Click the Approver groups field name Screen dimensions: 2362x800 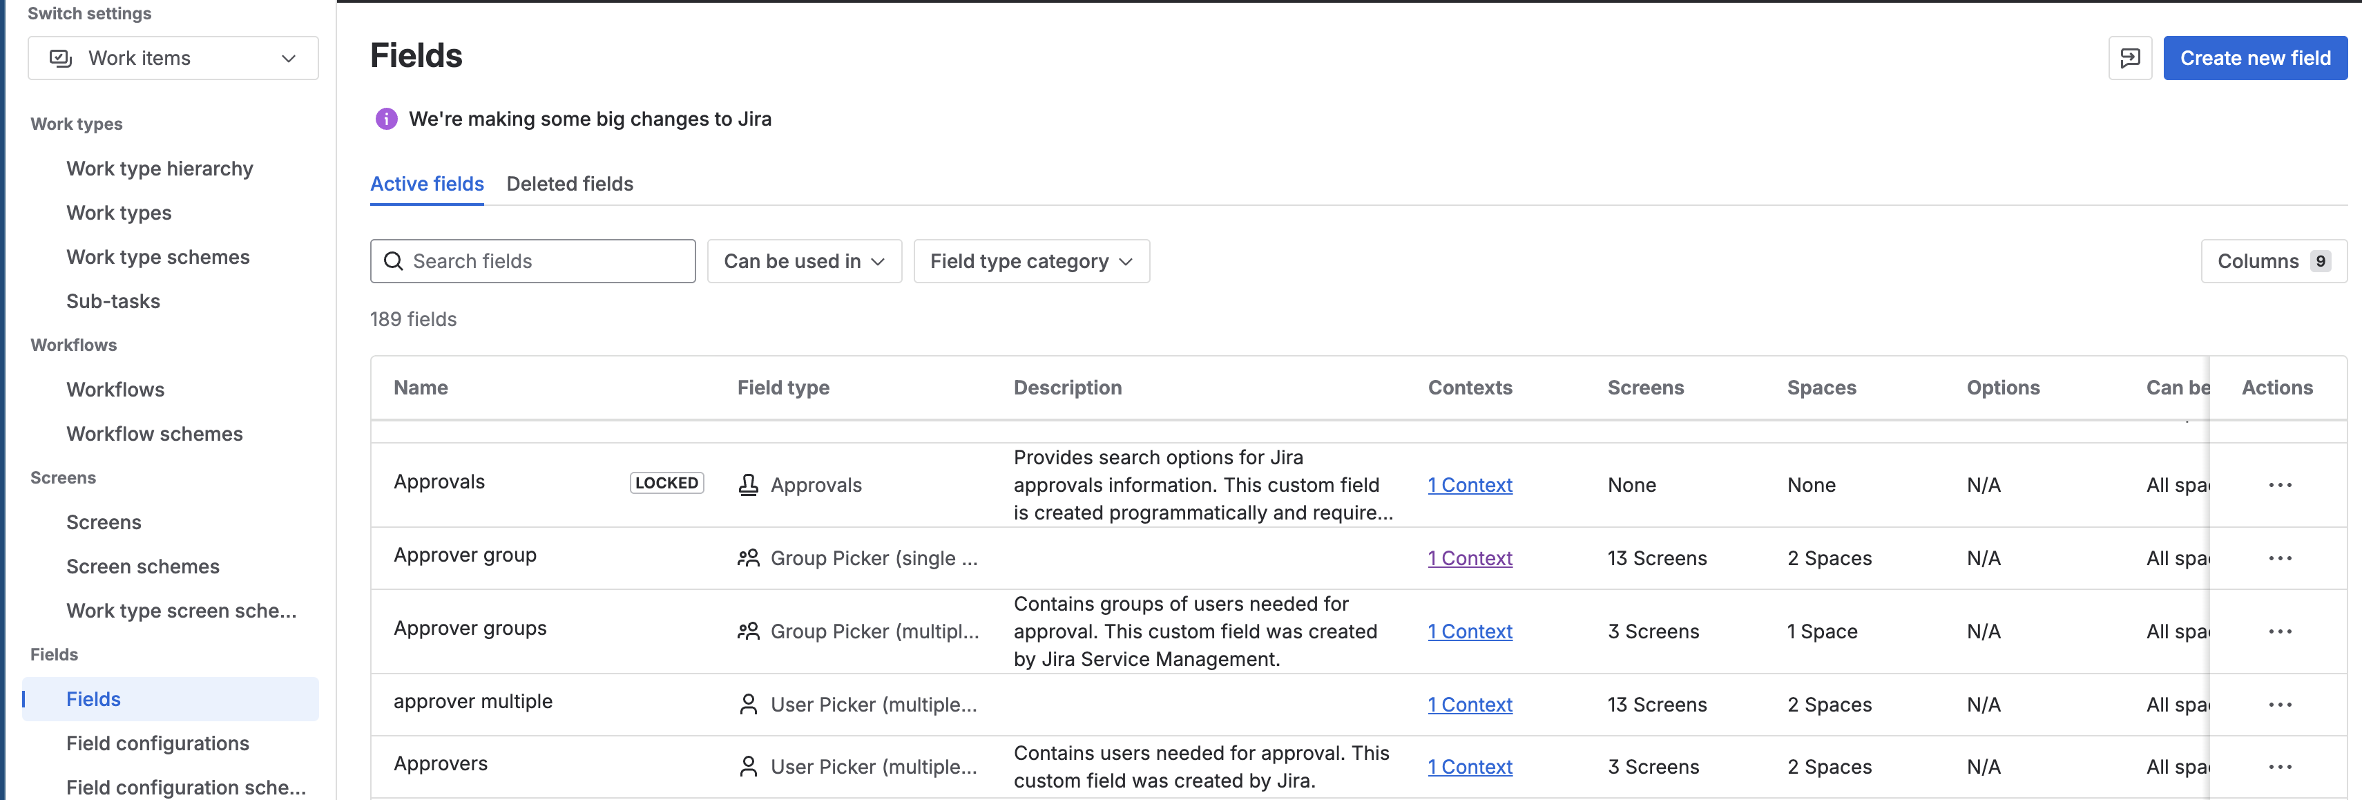click(x=470, y=629)
